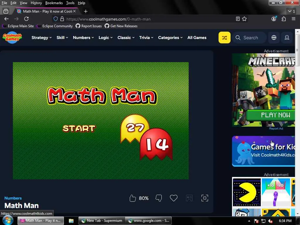Image resolution: width=300 pixels, height=225 pixels.
Task: Open Get New Releases bookmark
Action: pos(121,26)
